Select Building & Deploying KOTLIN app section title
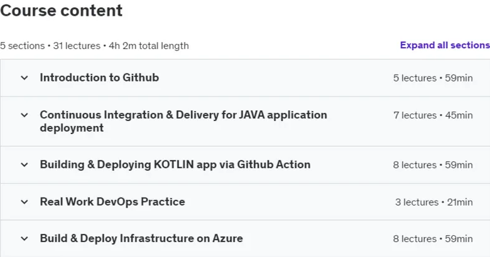Image resolution: width=490 pixels, height=257 pixels. [x=175, y=165]
